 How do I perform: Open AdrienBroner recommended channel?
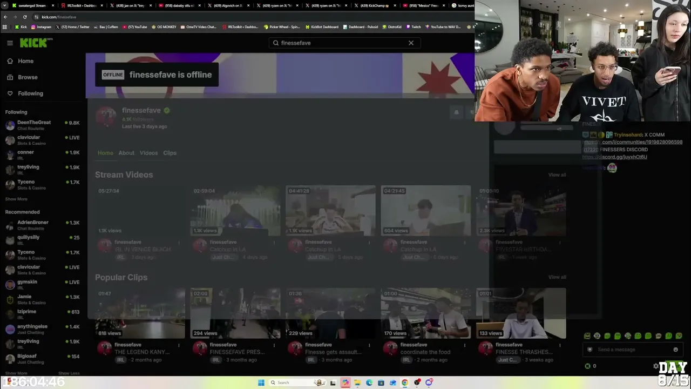point(42,225)
